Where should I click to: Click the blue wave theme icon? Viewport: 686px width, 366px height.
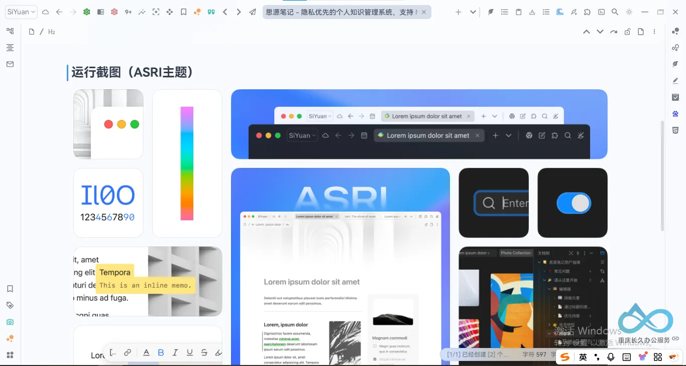560,12
